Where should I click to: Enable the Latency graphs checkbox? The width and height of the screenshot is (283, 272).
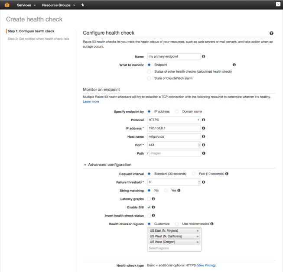click(149, 199)
